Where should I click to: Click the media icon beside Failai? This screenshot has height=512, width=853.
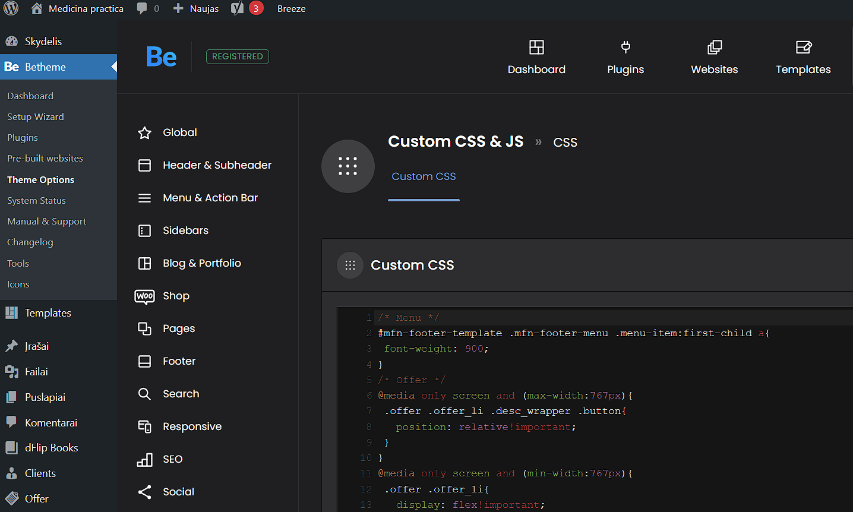click(11, 372)
